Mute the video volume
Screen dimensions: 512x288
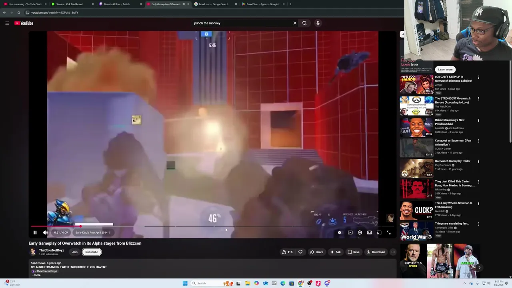(46, 232)
